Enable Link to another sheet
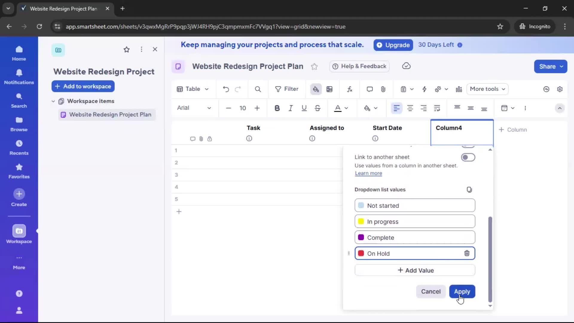 pos(468,157)
